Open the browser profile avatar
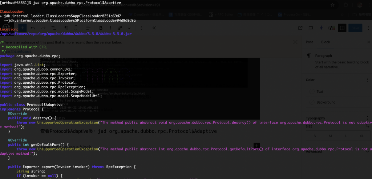This screenshot has height=179, width=372. tap(360, 5)
